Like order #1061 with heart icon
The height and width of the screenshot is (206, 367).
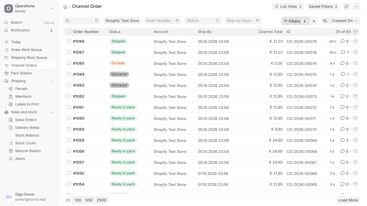tap(355, 107)
